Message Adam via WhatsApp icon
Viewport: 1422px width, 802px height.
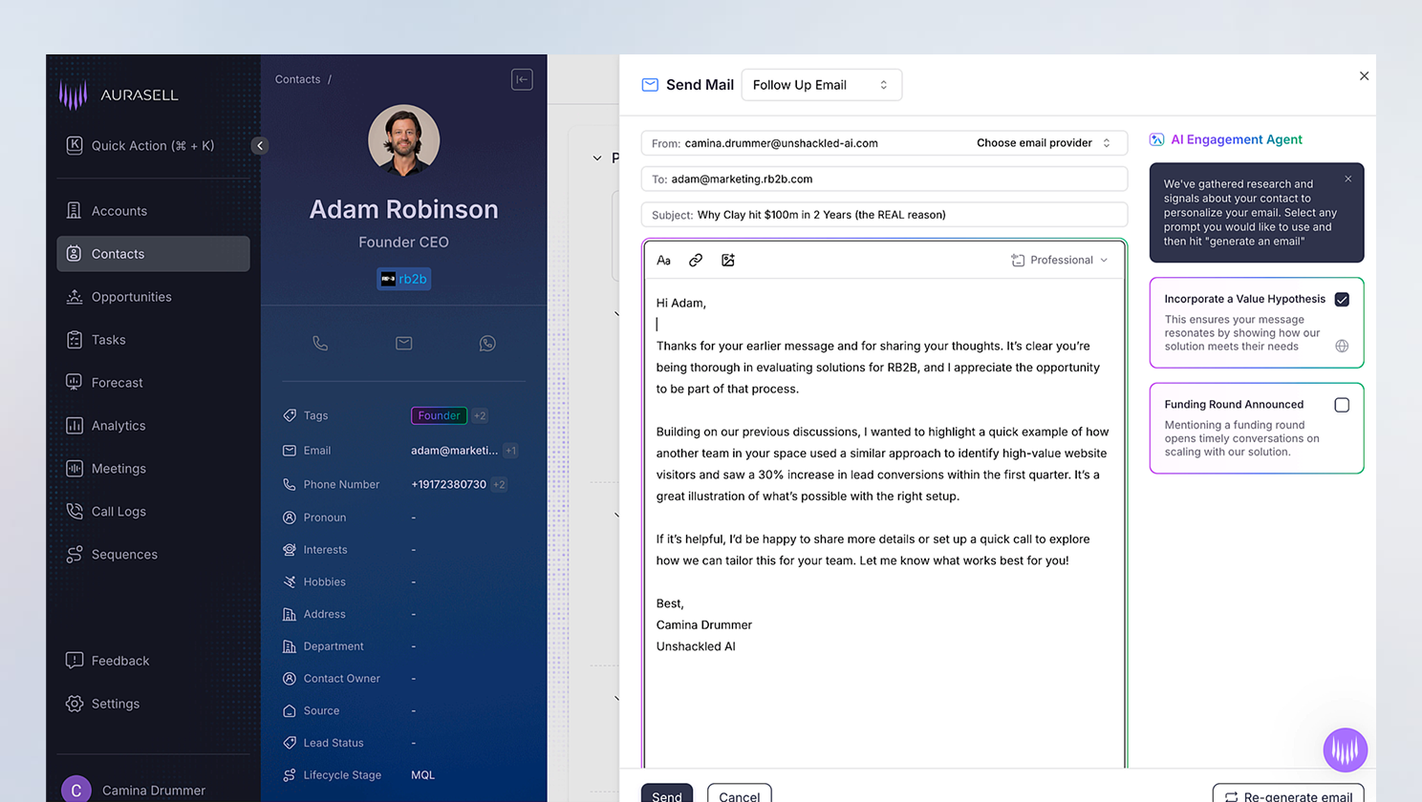click(487, 344)
